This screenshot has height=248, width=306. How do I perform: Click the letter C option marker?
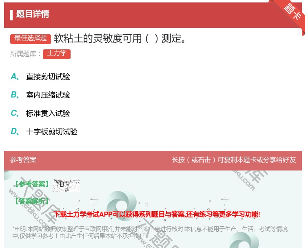tap(15, 113)
